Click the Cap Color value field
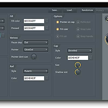 coord(78,58)
